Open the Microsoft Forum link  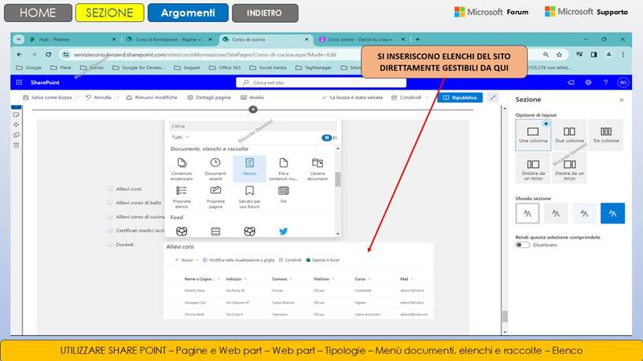click(491, 12)
